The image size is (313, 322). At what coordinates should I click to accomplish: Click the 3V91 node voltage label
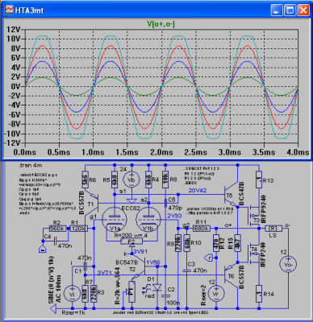pyautogui.click(x=140, y=251)
